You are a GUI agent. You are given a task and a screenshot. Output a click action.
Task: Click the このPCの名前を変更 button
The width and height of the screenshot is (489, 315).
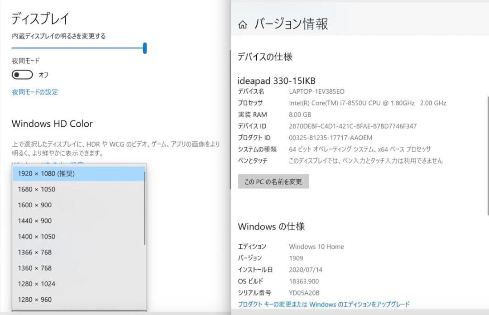(x=273, y=181)
